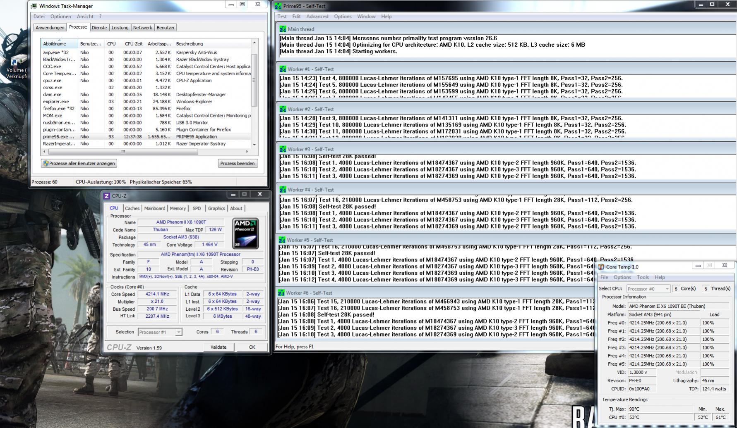737x428 pixels.
Task: Open the Test menu in Prime95
Action: pyautogui.click(x=282, y=17)
